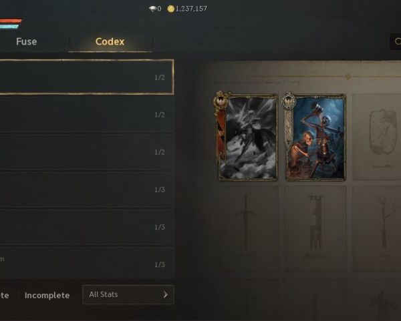Select the bottom collection row showing 1/3

[87, 263]
